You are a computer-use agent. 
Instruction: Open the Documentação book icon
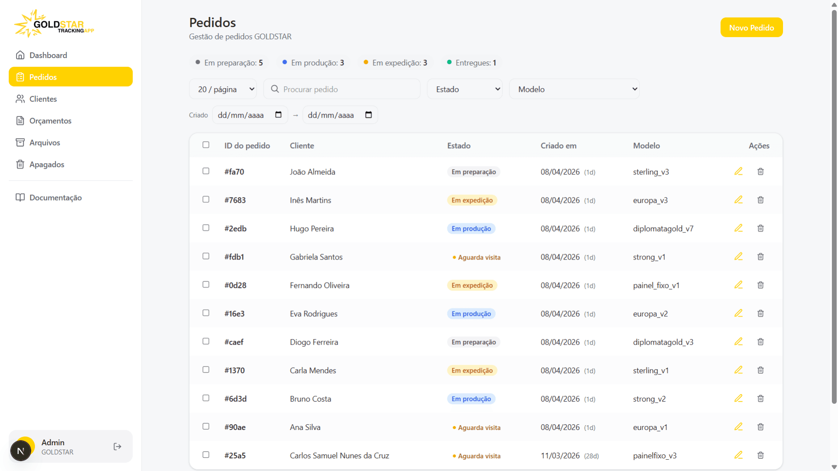tap(21, 197)
